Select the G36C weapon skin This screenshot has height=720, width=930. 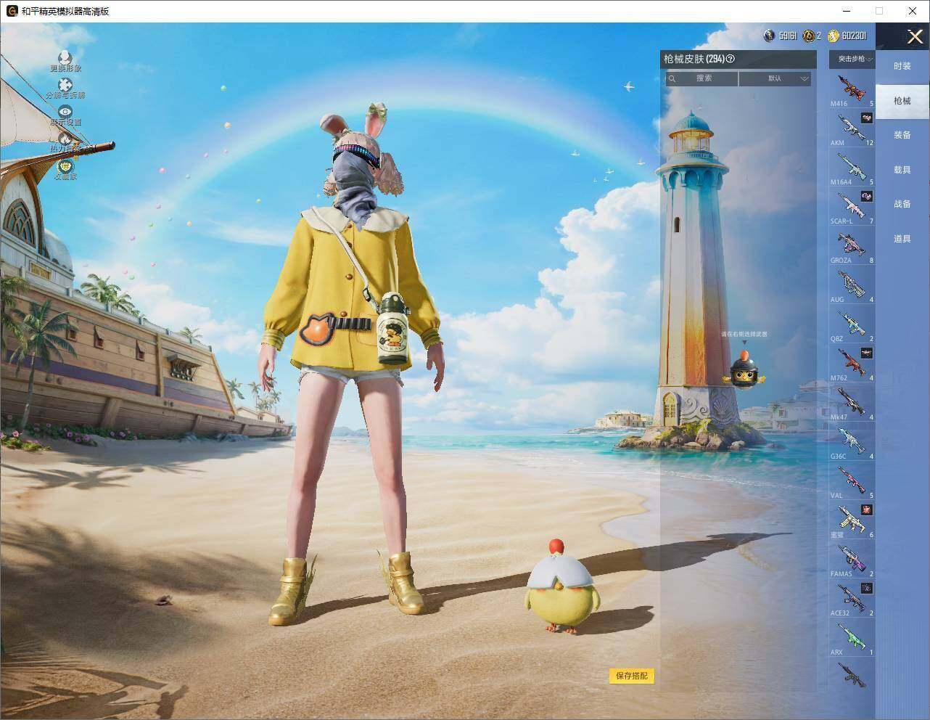[852, 443]
